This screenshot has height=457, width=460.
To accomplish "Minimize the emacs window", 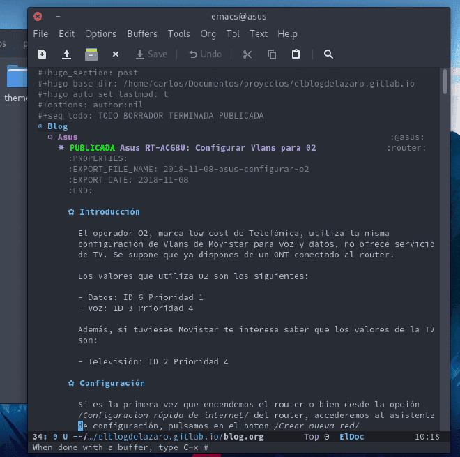I will [58, 17].
